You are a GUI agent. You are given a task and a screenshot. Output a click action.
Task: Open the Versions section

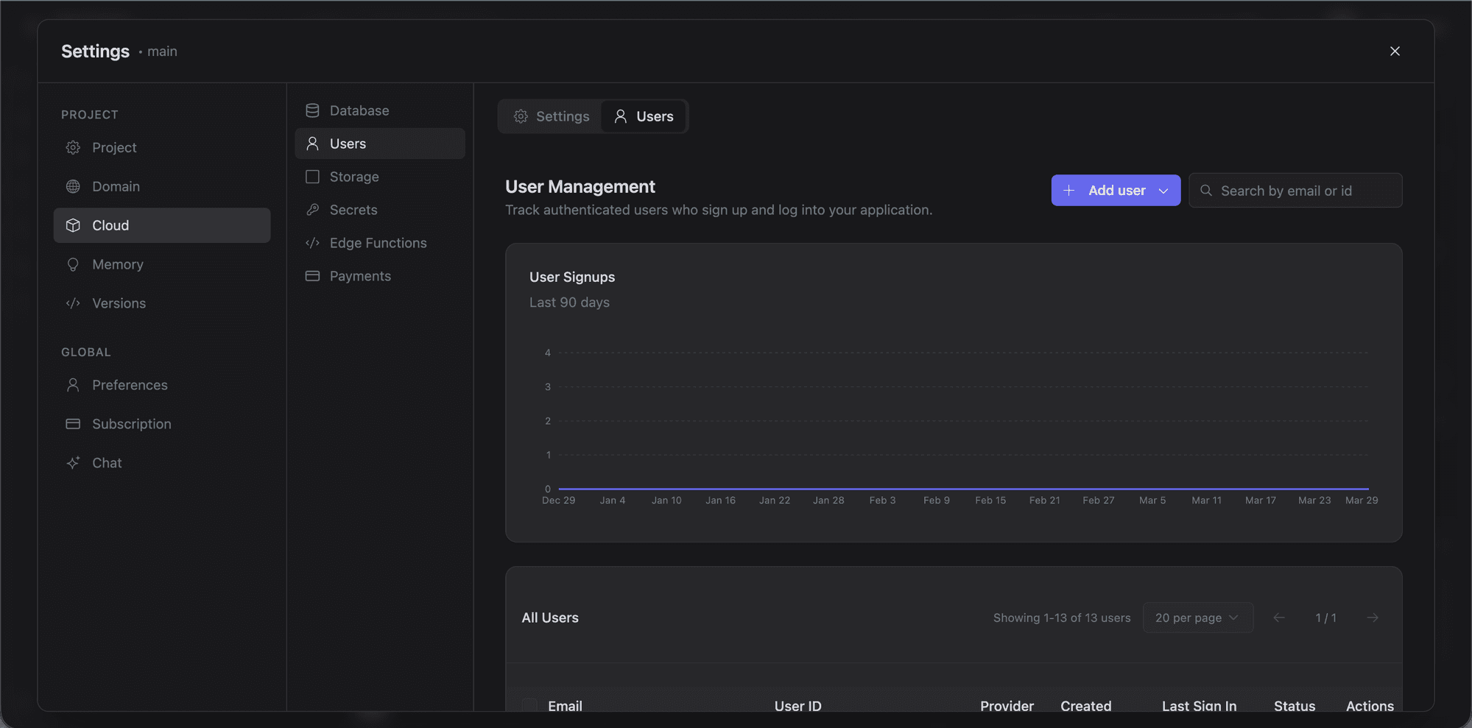click(x=162, y=303)
